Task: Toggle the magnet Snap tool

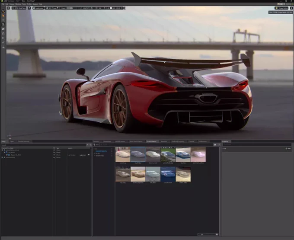Action: [3, 33]
